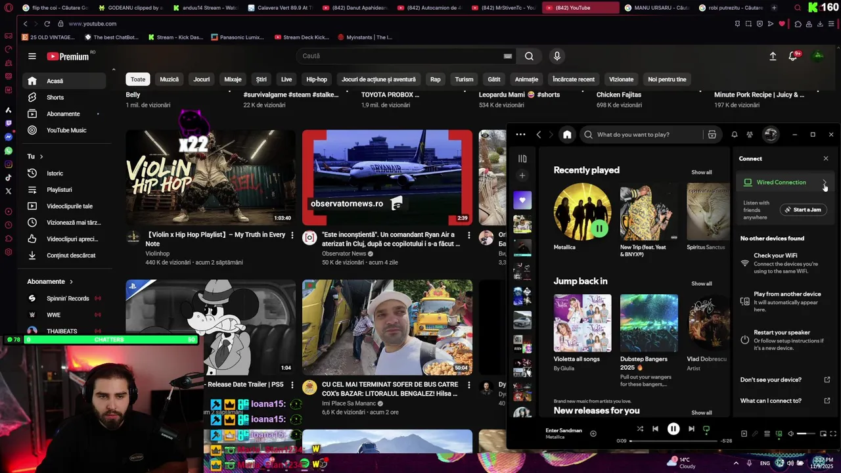
Task: Open Spotify Now Playing view icon
Action: pyautogui.click(x=744, y=434)
